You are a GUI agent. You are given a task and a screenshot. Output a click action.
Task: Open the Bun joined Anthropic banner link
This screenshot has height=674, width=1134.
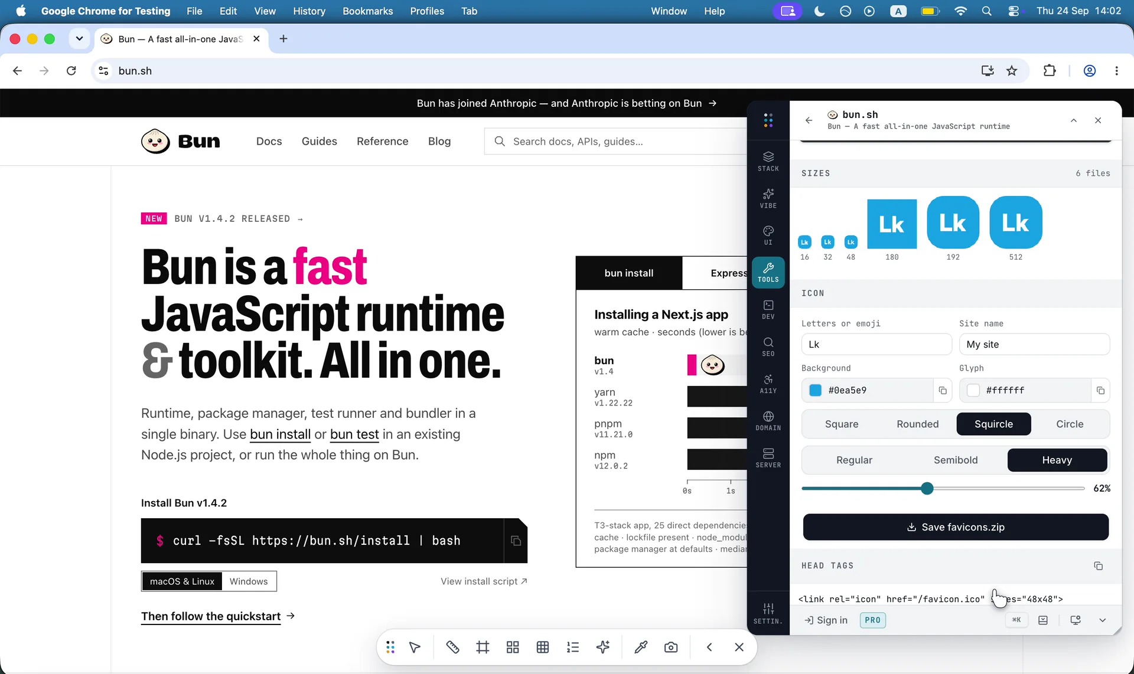click(566, 103)
